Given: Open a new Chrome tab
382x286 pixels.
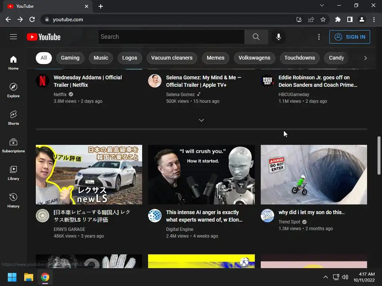Looking at the screenshot, I should (x=101, y=6).
